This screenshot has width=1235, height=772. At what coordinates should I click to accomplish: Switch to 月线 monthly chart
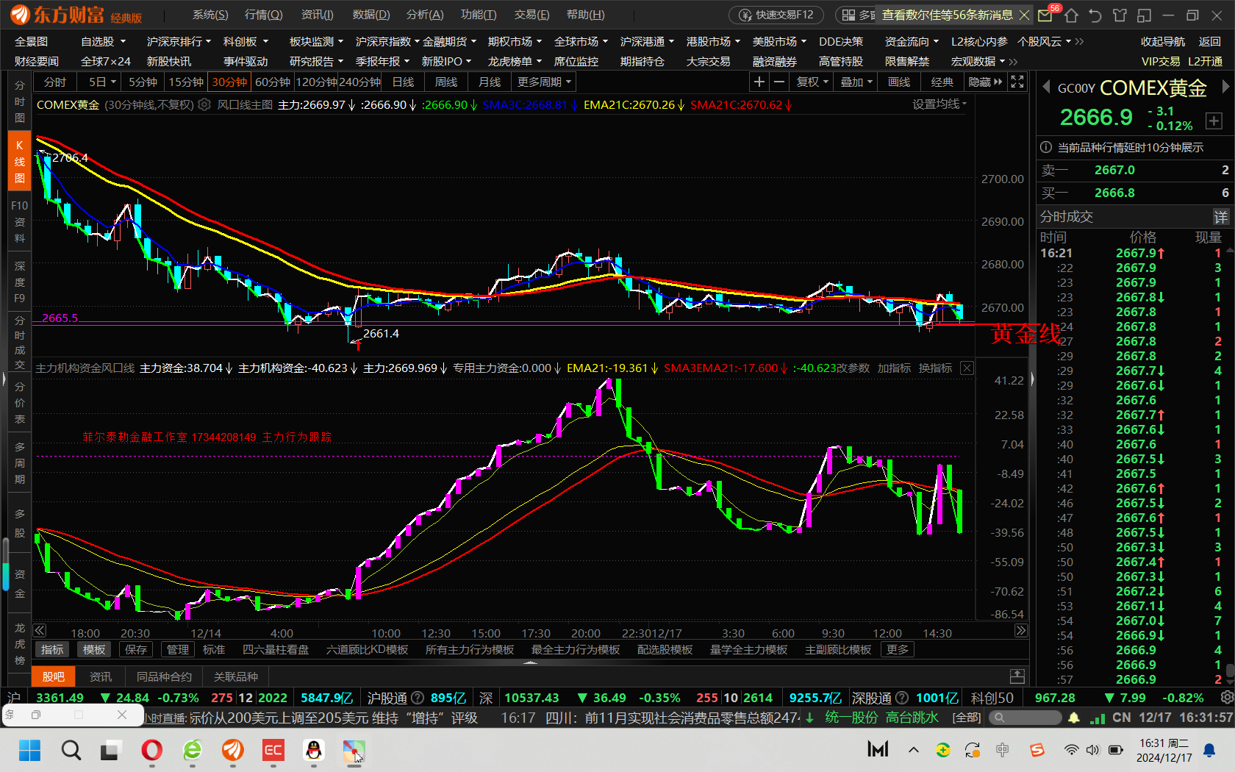point(490,82)
